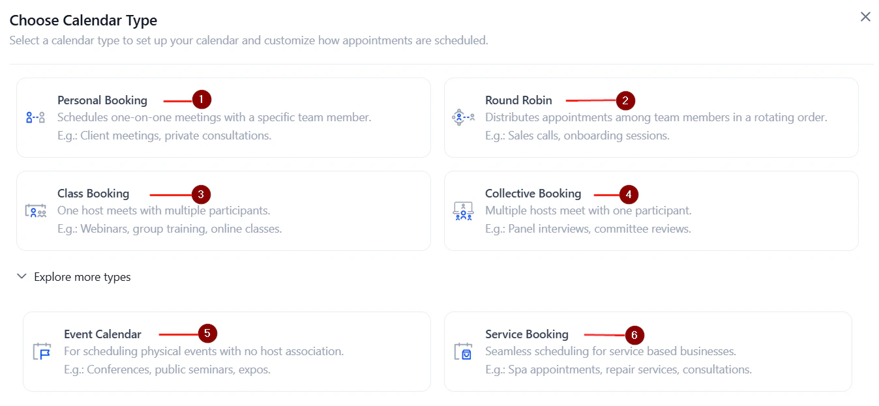Click the Service Booking title text
The height and width of the screenshot is (406, 879).
(x=527, y=334)
